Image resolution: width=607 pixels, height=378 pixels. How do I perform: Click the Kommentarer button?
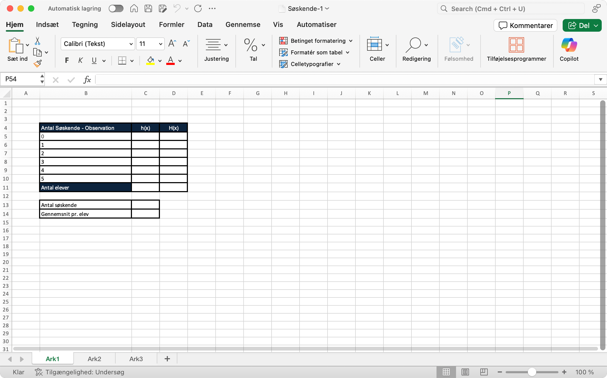pos(525,26)
